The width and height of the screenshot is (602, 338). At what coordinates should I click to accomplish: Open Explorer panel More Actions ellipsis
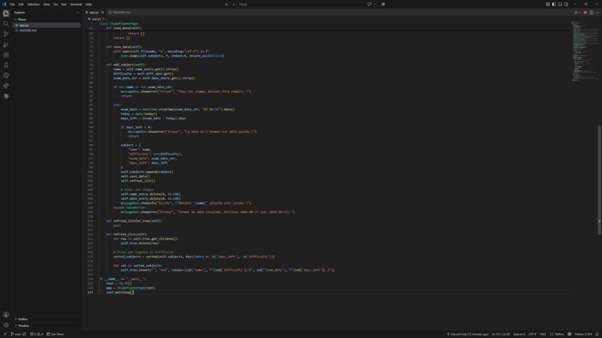point(78,12)
